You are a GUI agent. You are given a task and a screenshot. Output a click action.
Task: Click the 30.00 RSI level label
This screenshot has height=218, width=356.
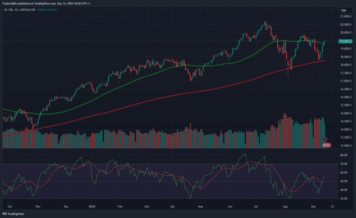pos(344,198)
